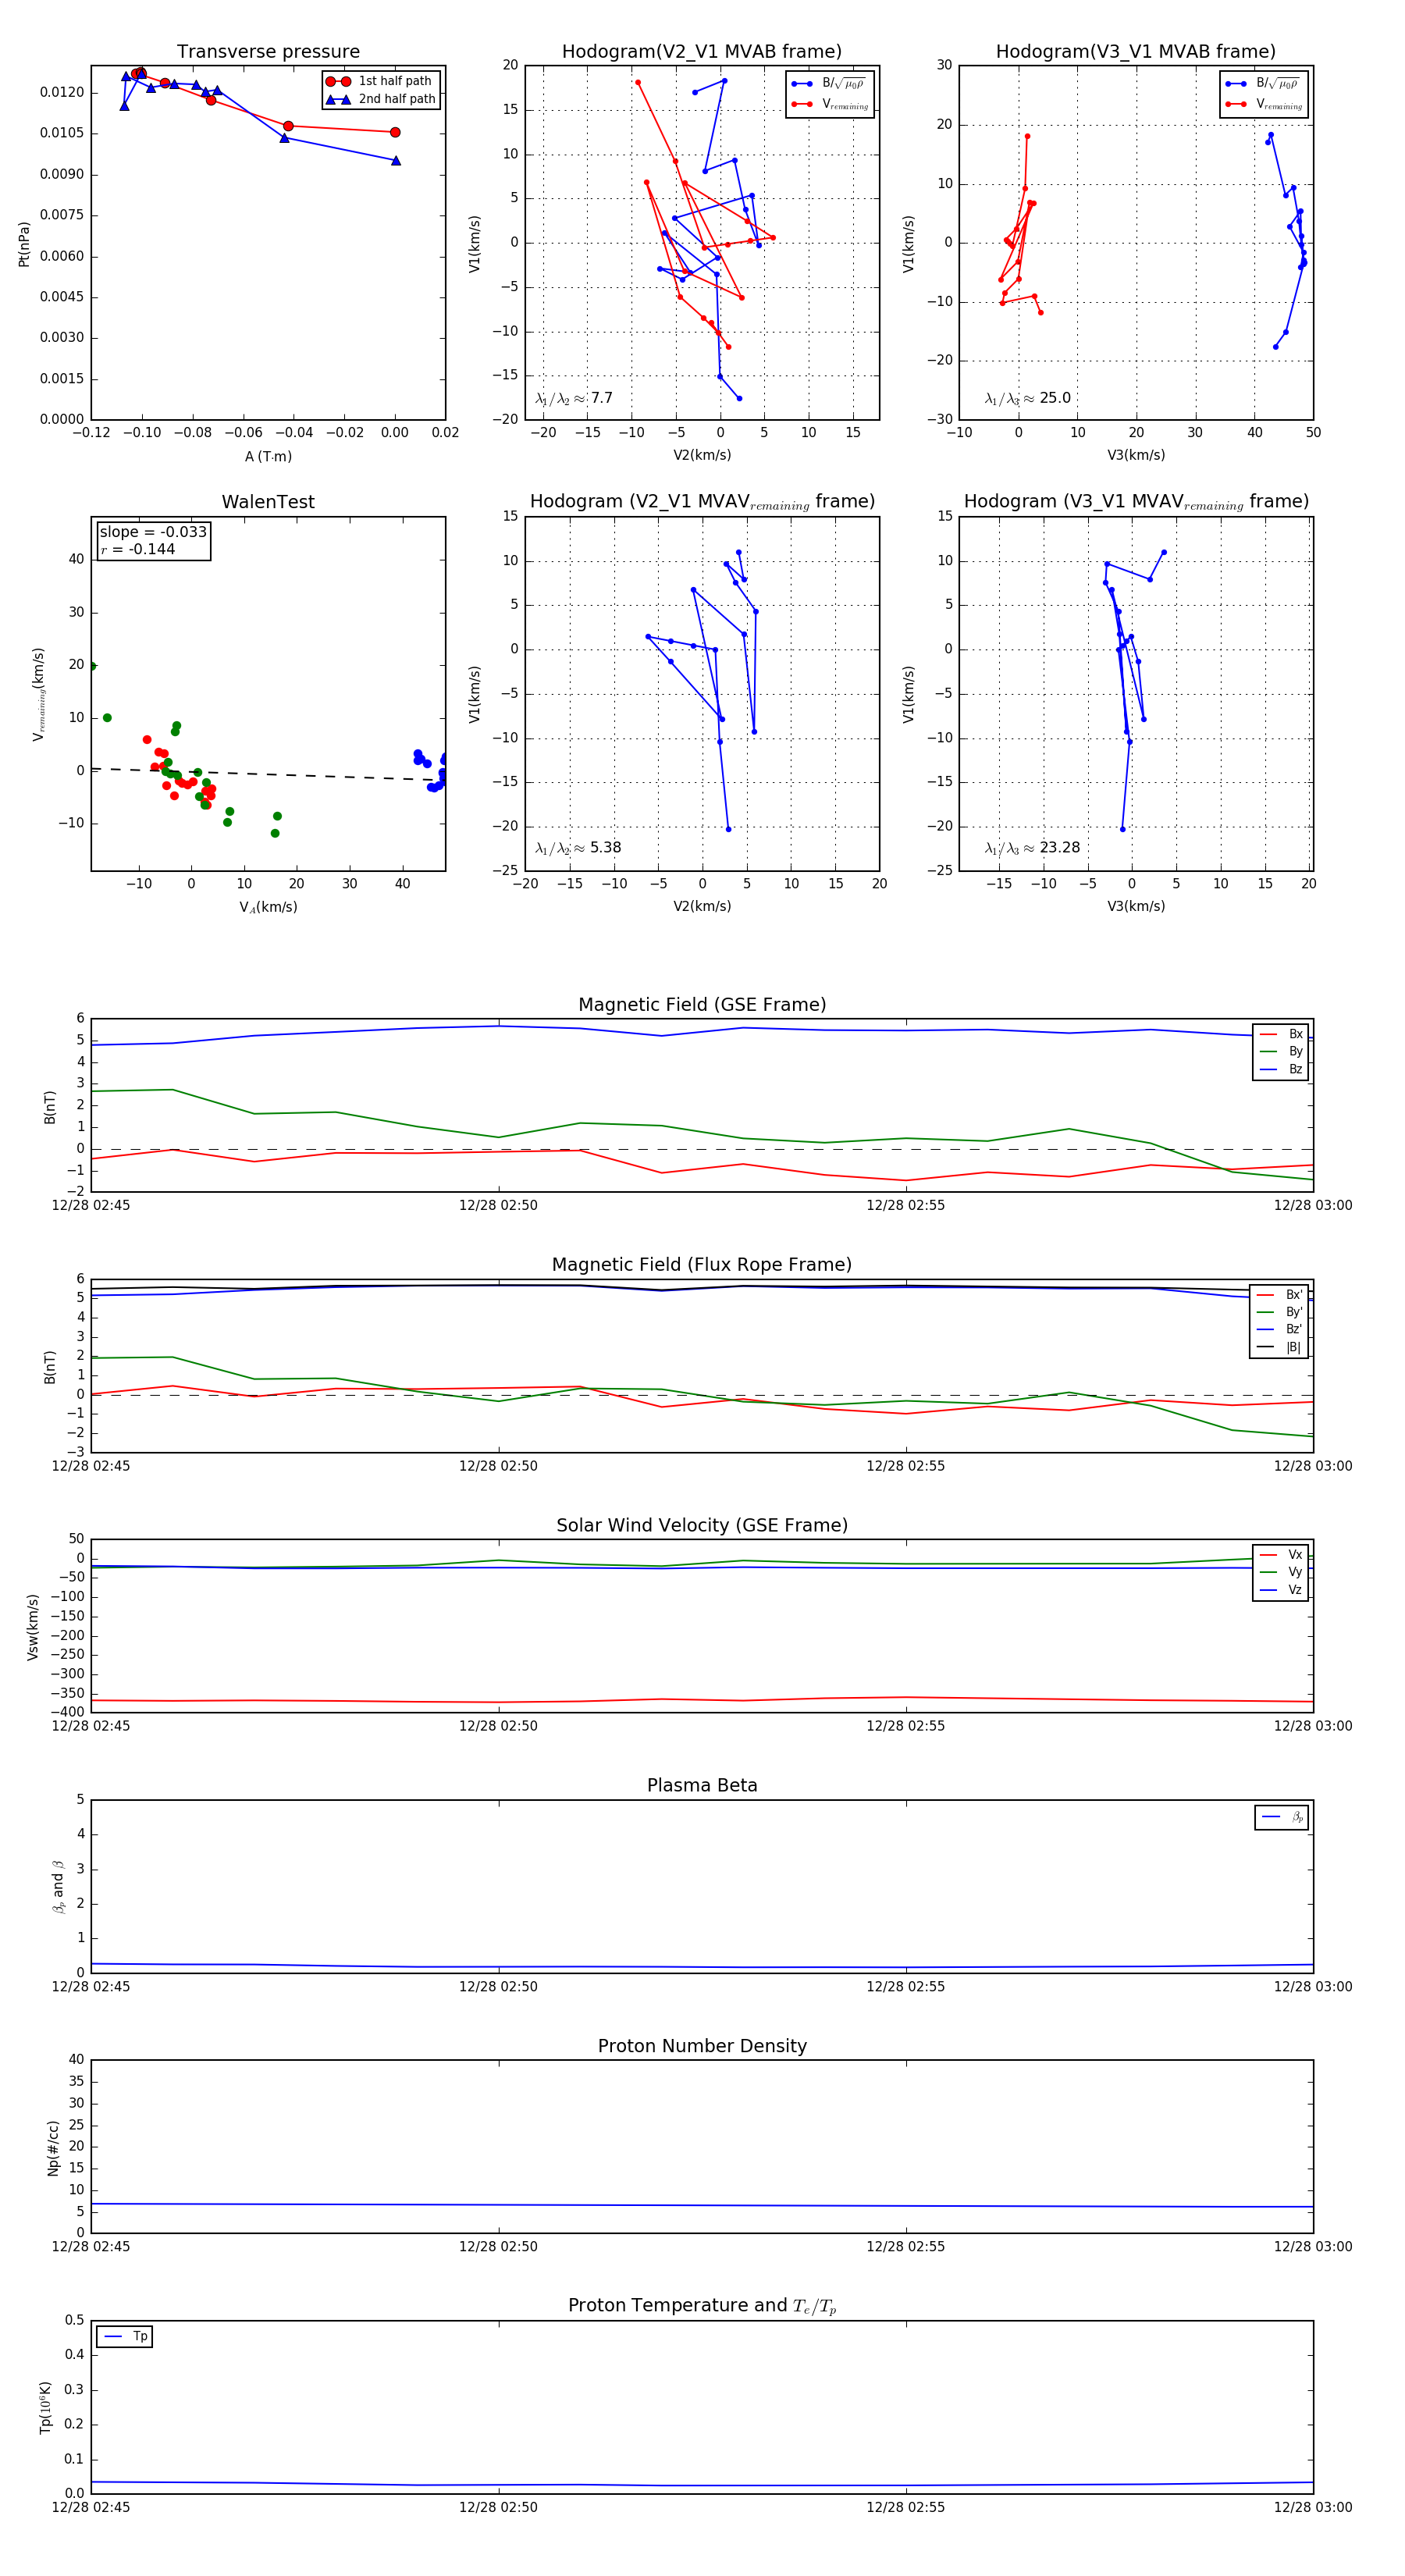Click the "12/28 02:45" tick under Proton Temperature panel
This screenshot has height=2576, width=1405.
[x=91, y=2507]
